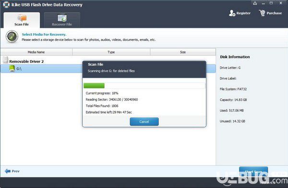Sort by Size column header
This screenshot has height=188, width=288.
183,52
